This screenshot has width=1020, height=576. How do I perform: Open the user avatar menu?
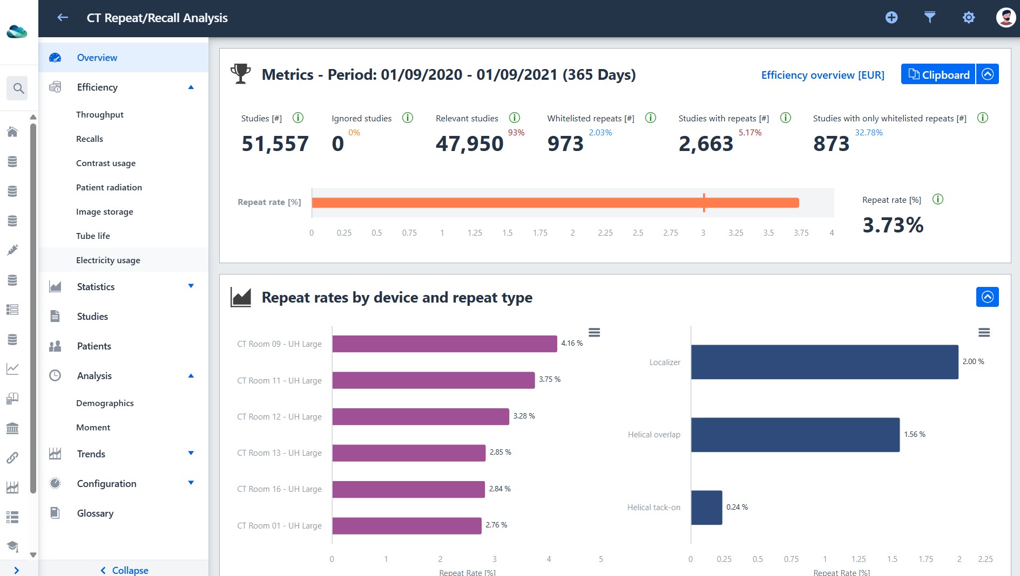tap(1005, 17)
